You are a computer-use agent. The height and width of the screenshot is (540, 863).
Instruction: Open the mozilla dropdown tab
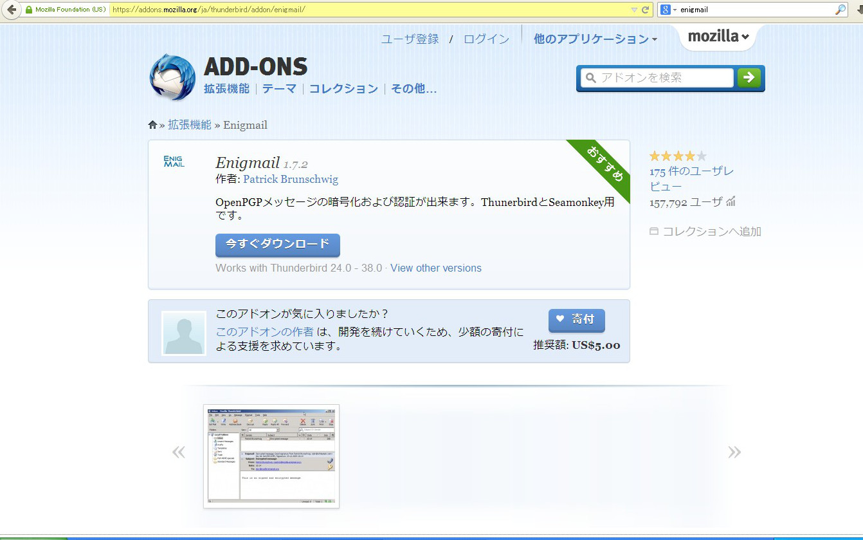(718, 37)
